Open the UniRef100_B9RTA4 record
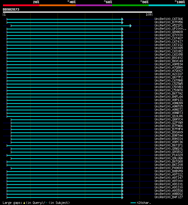This screenshot has width=188, height=205. point(169,135)
